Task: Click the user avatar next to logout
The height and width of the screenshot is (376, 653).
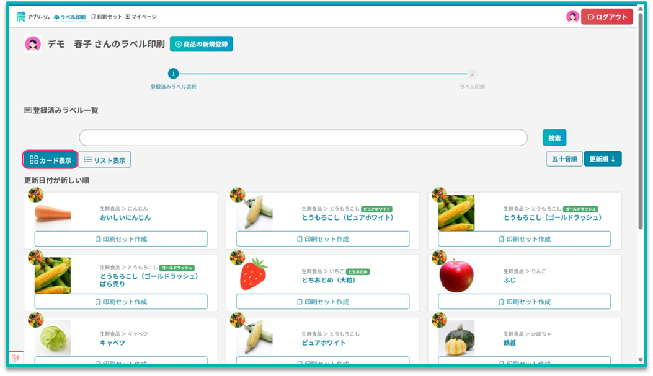Action: pos(572,17)
